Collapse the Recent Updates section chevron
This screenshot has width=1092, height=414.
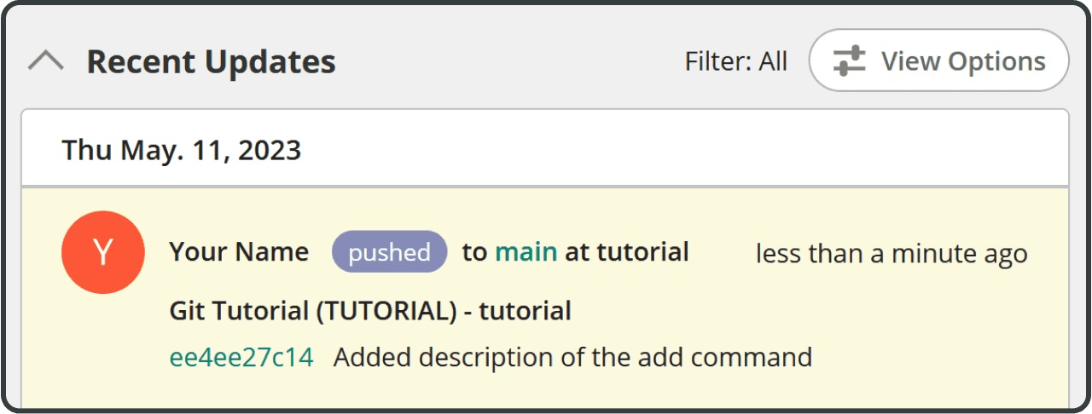point(46,61)
